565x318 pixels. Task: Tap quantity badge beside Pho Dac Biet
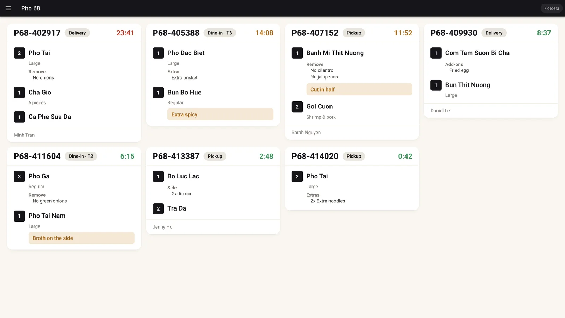[x=158, y=53]
